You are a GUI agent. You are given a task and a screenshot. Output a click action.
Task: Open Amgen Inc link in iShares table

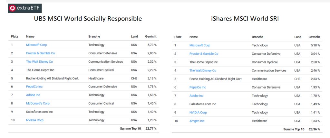click(197, 121)
